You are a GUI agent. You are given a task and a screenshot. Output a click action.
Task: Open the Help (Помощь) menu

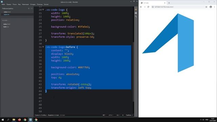[x=40, y=4]
